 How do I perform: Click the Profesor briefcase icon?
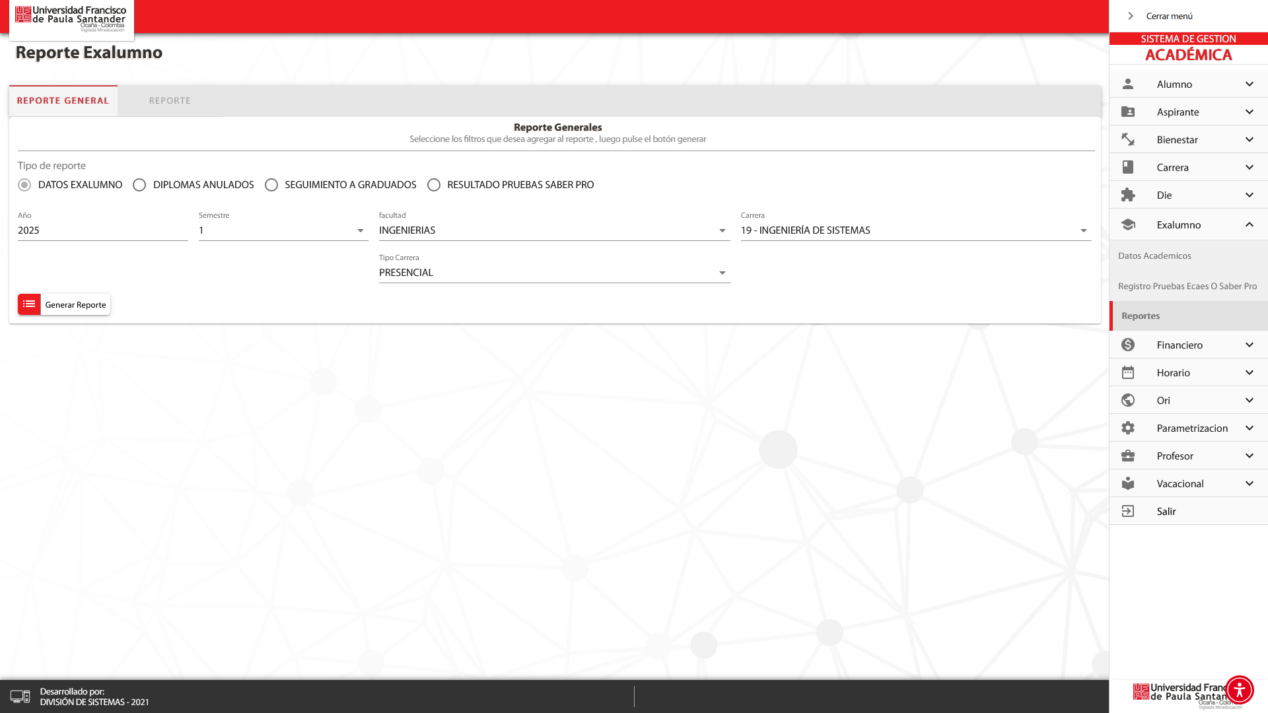pos(1128,456)
